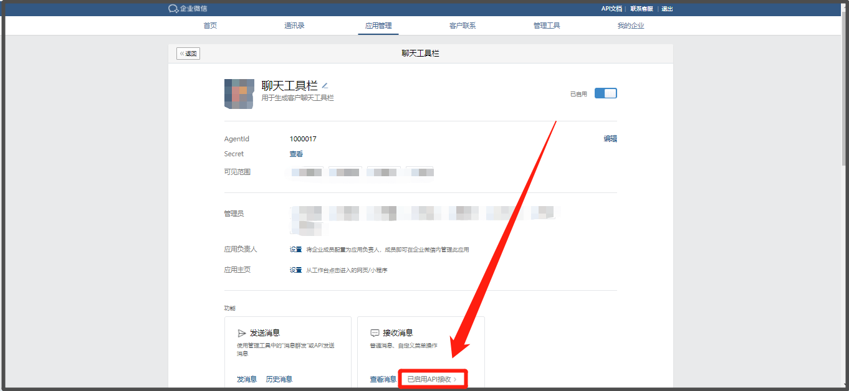Click 编辑 link beside AgentId
Viewport: 849px width, 391px height.
pyautogui.click(x=610, y=139)
